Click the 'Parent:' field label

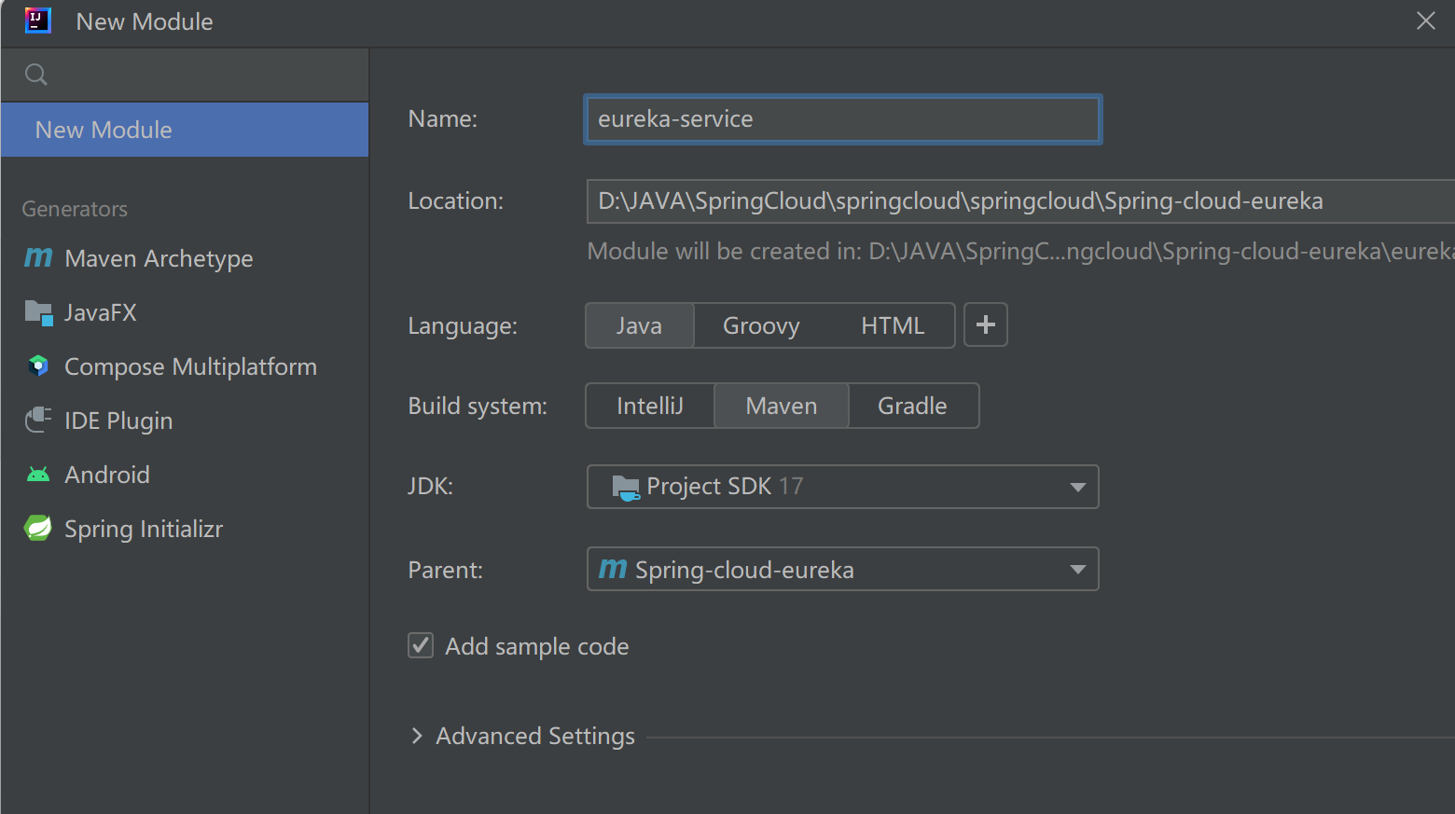click(x=446, y=570)
